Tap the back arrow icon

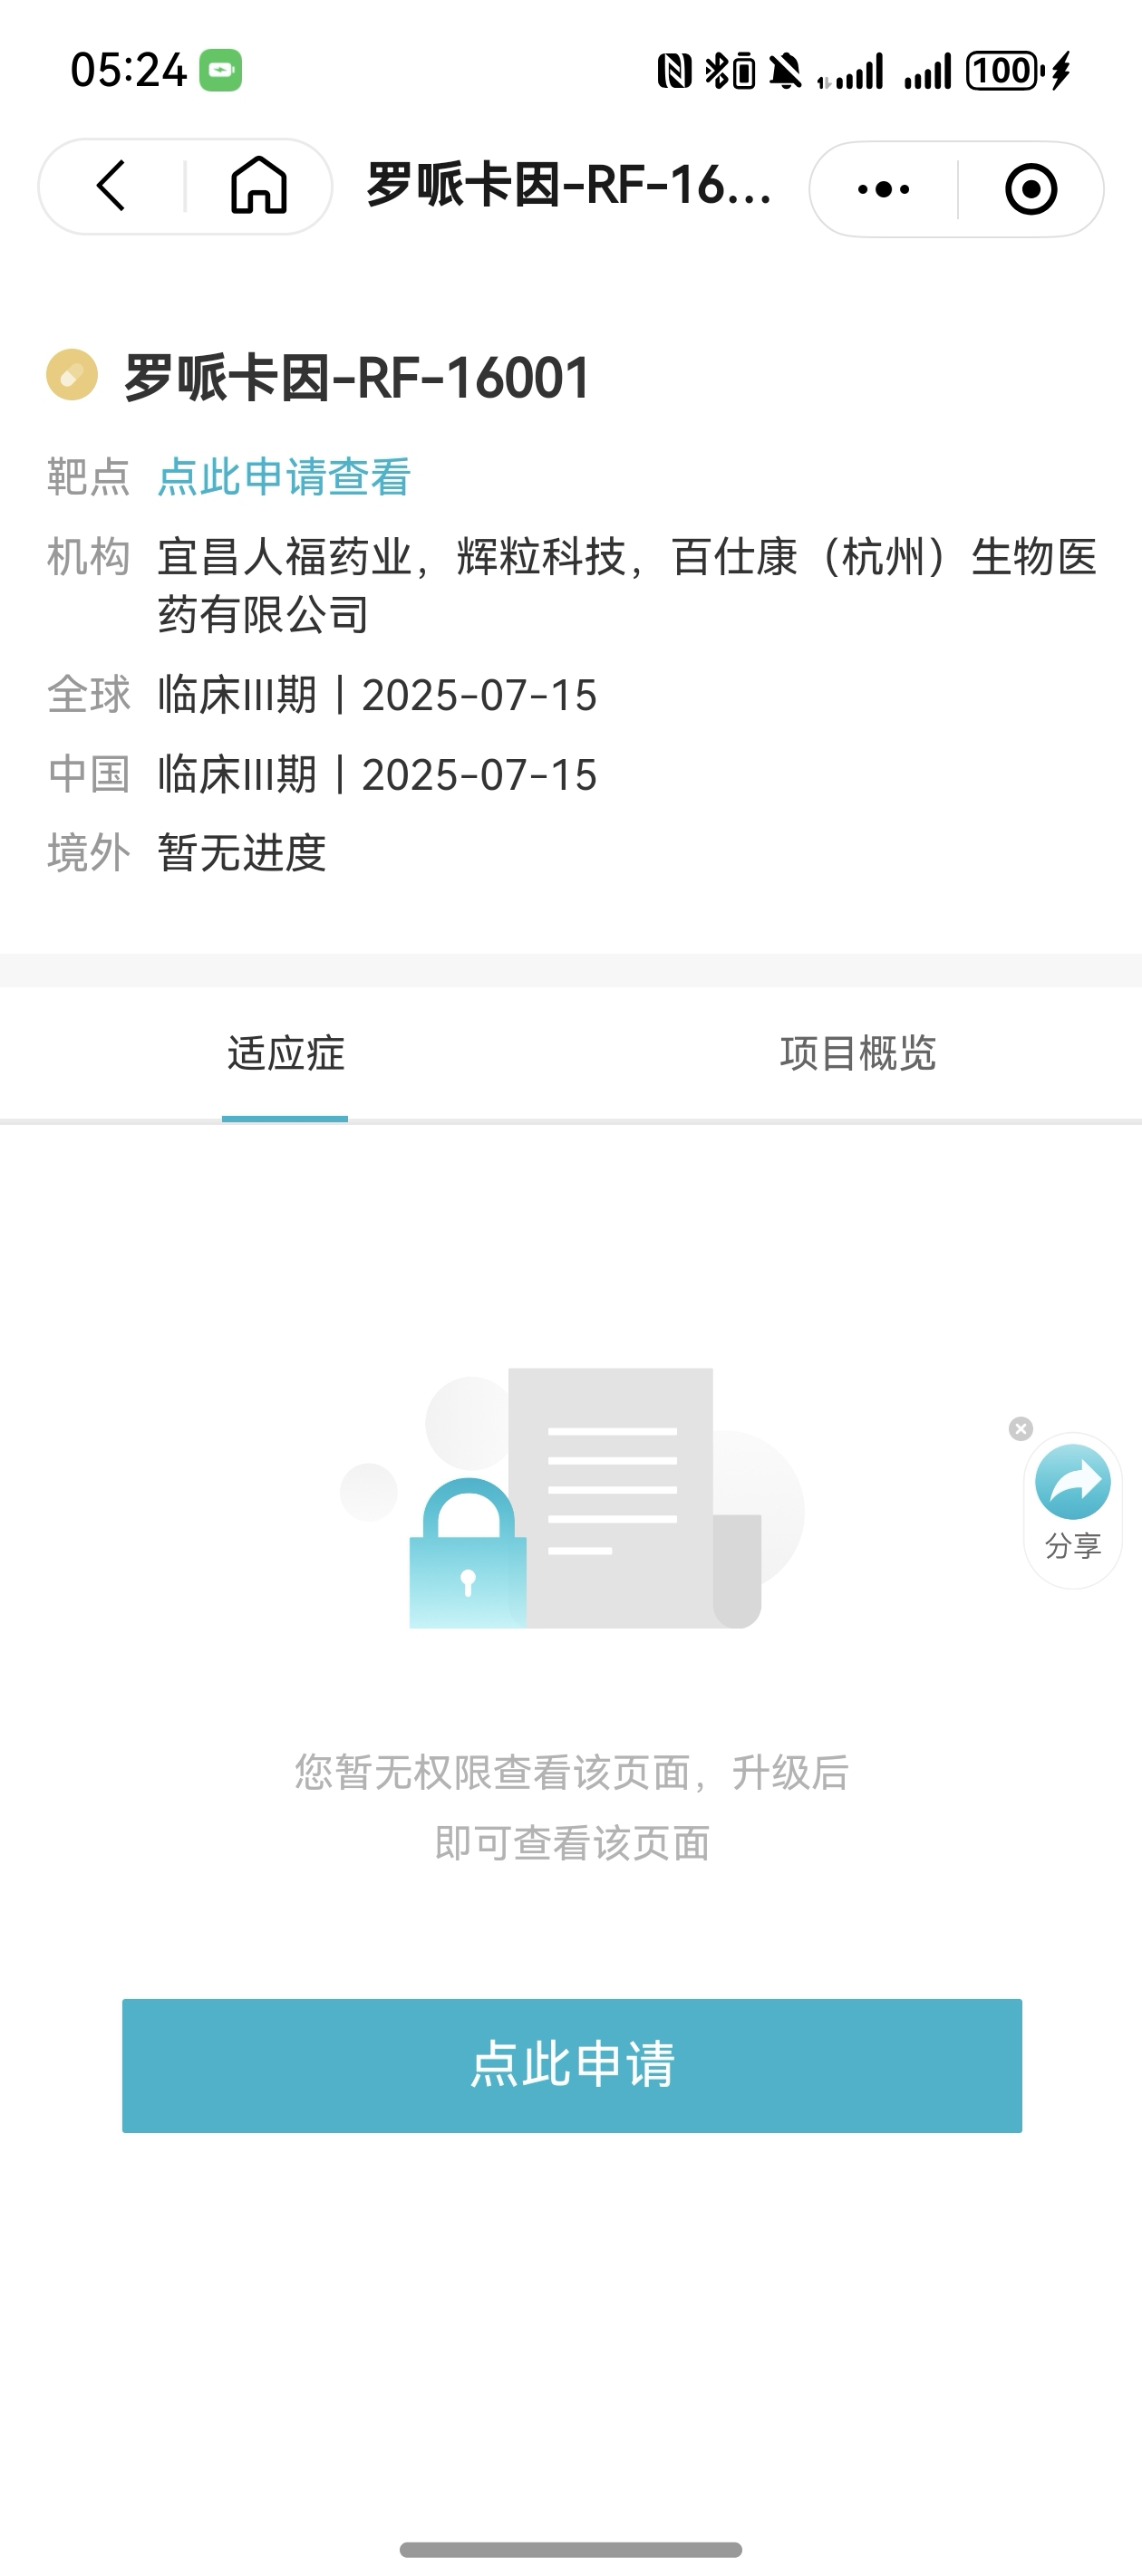tap(111, 186)
